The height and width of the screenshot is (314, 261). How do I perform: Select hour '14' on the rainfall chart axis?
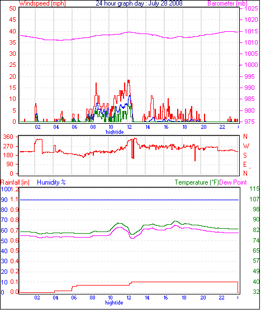[147, 298]
